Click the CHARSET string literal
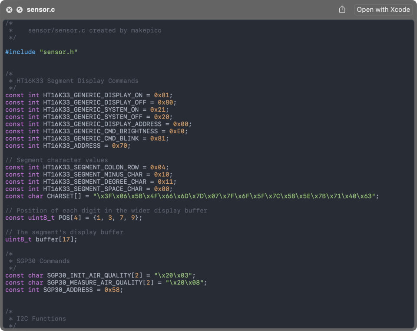Image resolution: width=417 pixels, height=331 pixels. (x=235, y=196)
